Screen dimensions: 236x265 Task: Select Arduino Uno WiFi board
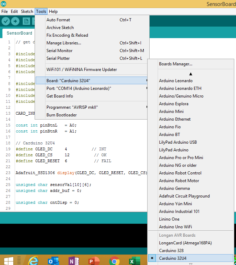coord(191,227)
